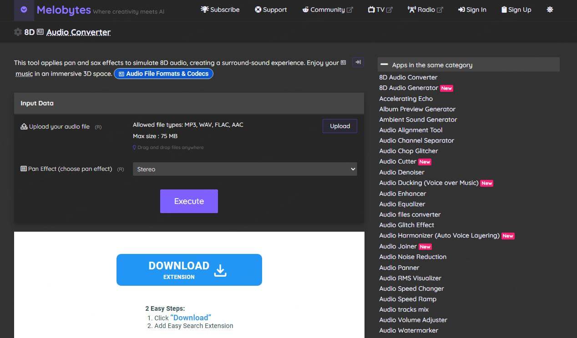
Task: Open the Audio files converter app
Action: [x=410, y=214]
